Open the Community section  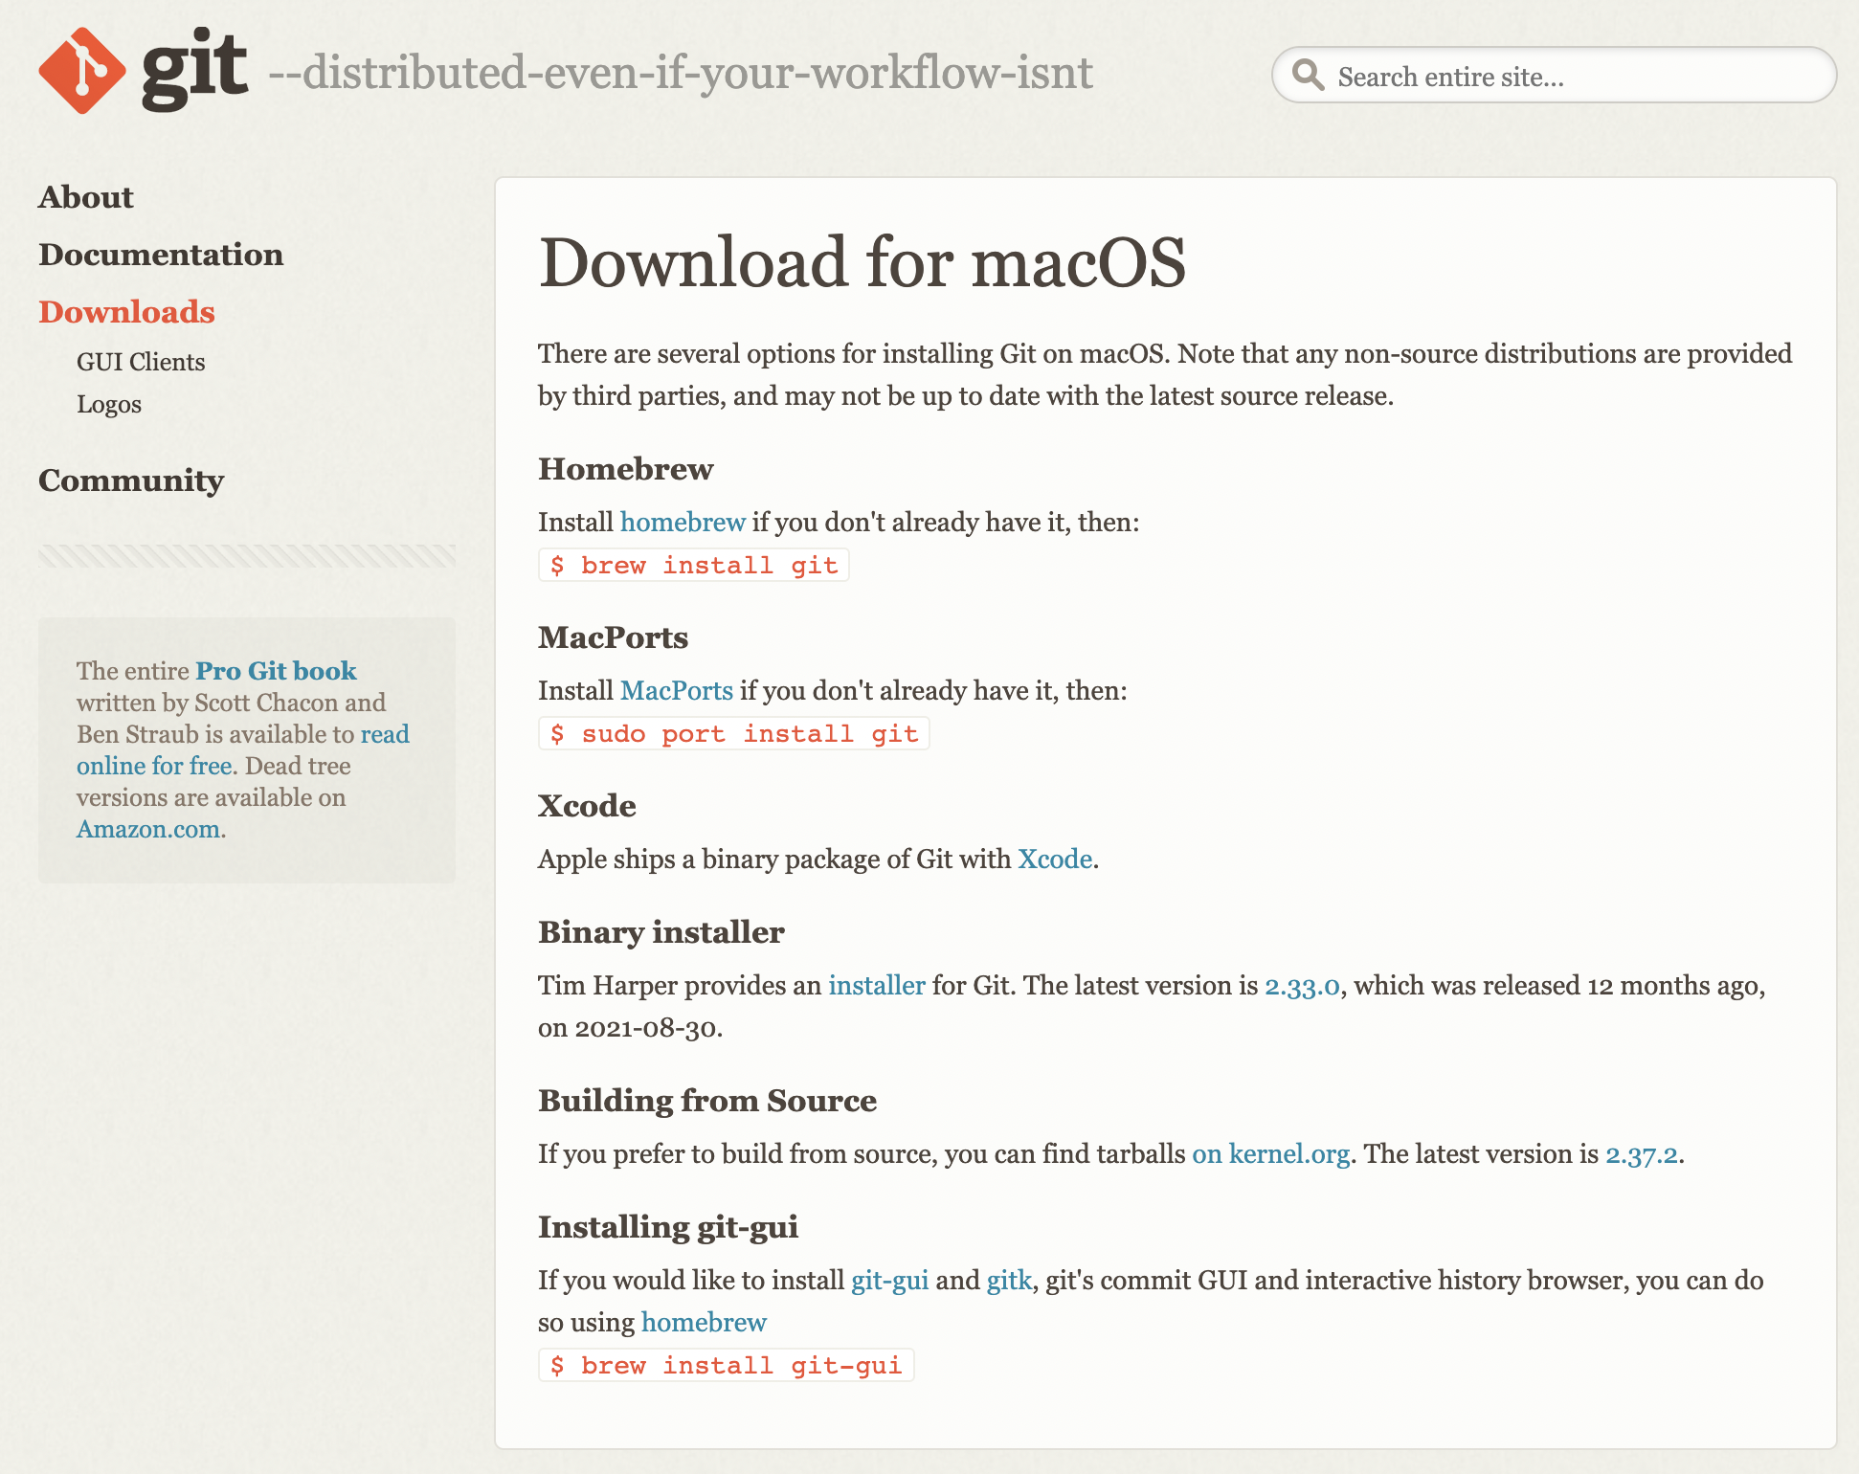point(131,480)
